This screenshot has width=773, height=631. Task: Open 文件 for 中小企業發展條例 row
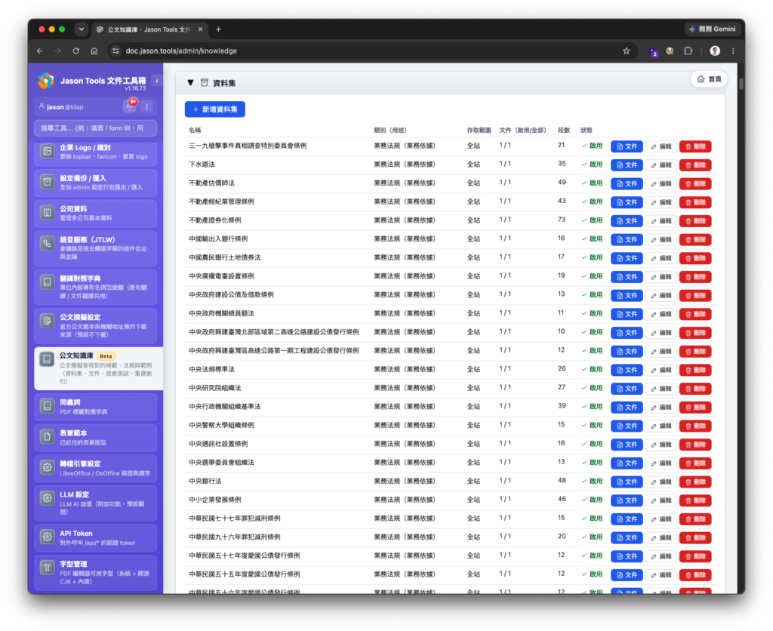click(627, 501)
